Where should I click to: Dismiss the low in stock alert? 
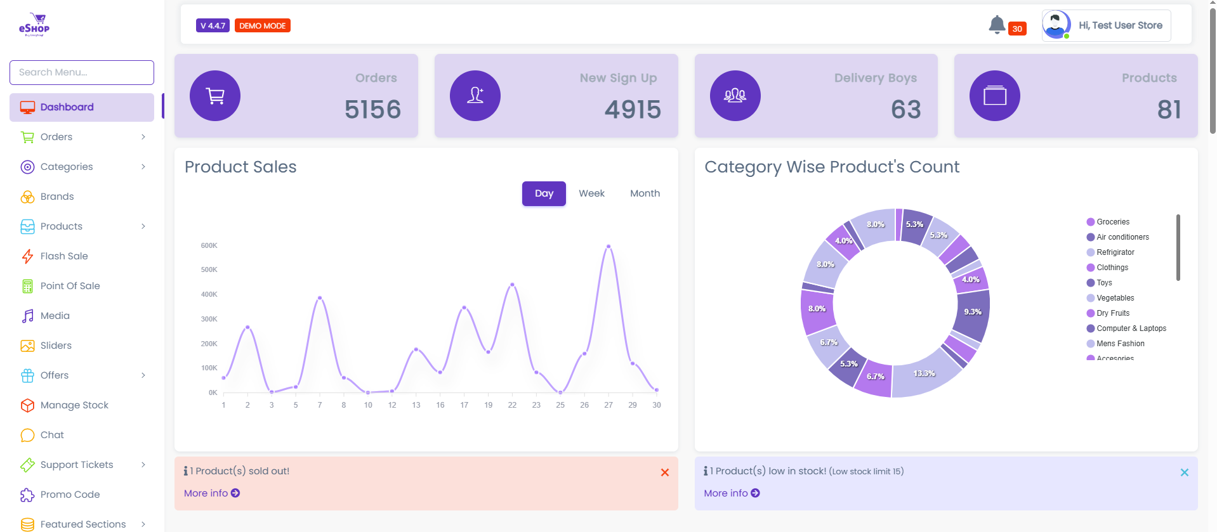tap(1185, 472)
